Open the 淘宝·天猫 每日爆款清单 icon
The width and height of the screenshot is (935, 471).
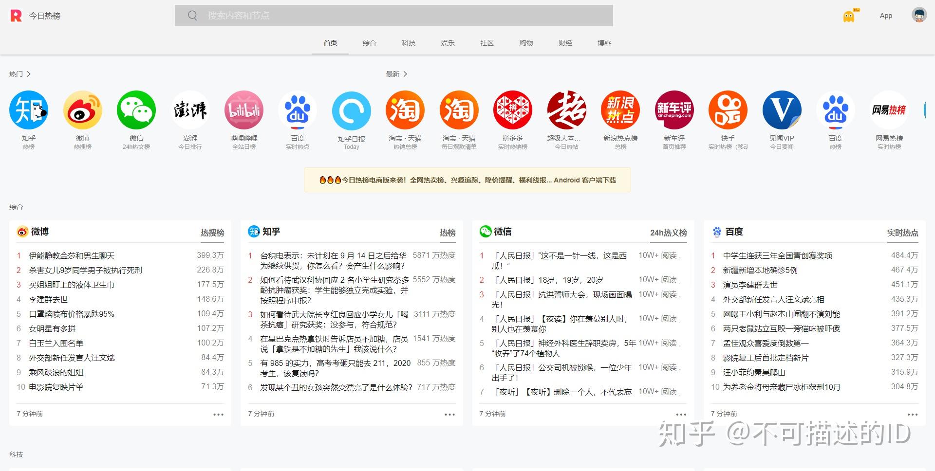(459, 110)
